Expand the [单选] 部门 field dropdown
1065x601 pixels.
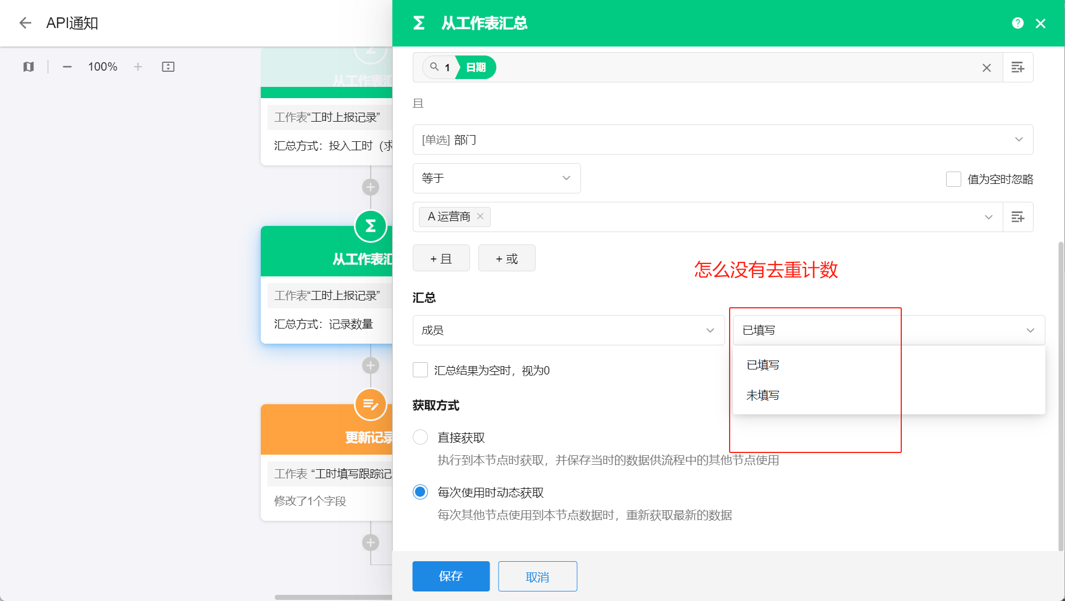tap(722, 140)
